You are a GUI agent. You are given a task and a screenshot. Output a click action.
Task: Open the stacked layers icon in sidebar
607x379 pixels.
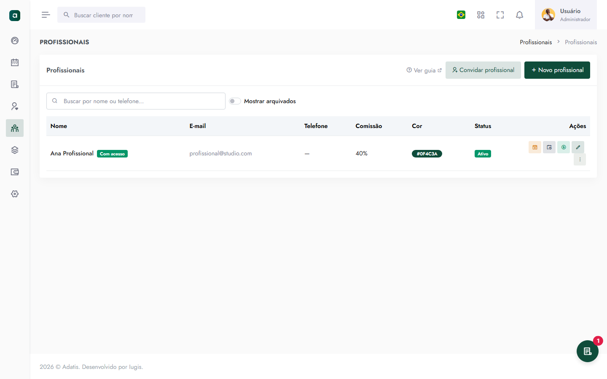pos(15,150)
